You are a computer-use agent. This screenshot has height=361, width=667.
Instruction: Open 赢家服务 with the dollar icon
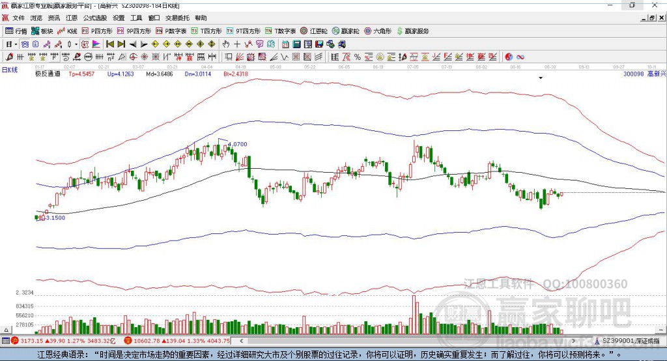[x=412, y=31]
